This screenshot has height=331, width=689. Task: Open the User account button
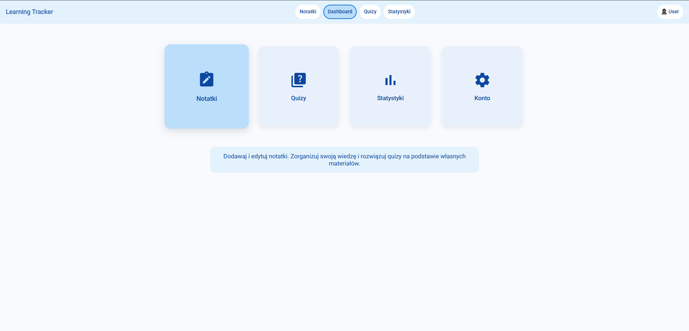pos(670,12)
